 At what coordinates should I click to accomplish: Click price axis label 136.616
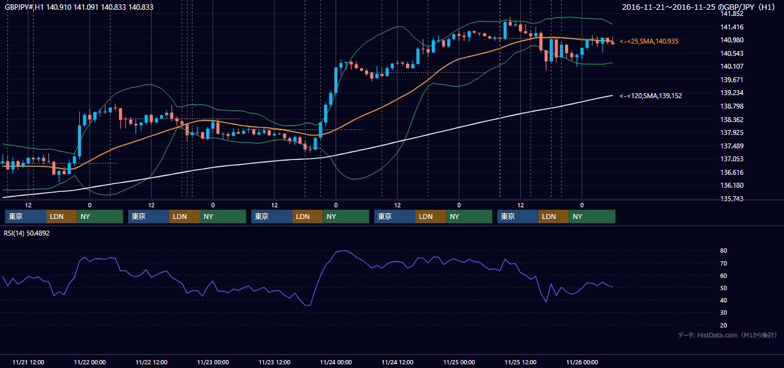[x=732, y=173]
